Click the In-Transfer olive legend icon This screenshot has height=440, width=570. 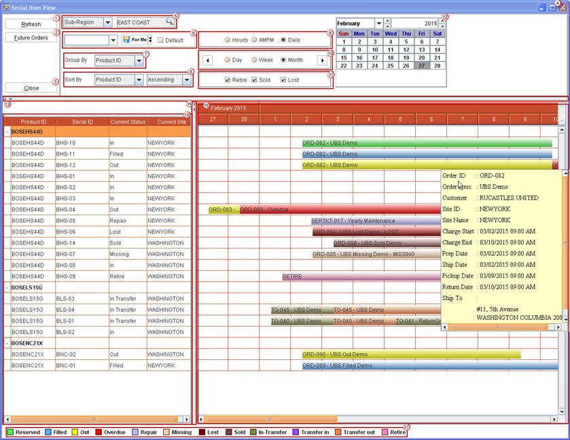[x=253, y=432]
